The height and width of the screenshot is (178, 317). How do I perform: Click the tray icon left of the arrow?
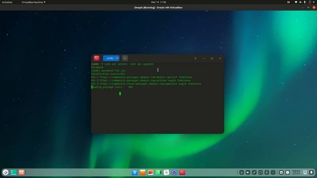pyautogui.click(x=266, y=173)
